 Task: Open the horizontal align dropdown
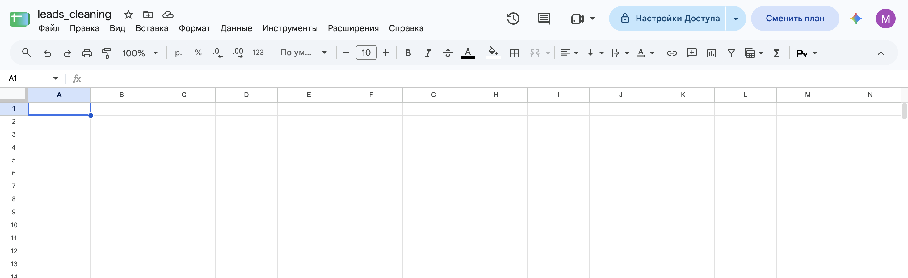[x=569, y=53]
